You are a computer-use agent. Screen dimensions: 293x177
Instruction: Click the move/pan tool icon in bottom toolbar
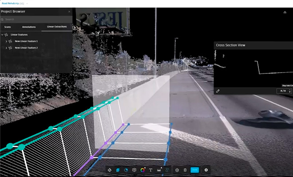tap(110, 170)
